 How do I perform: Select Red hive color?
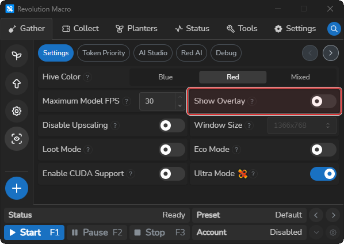233,77
